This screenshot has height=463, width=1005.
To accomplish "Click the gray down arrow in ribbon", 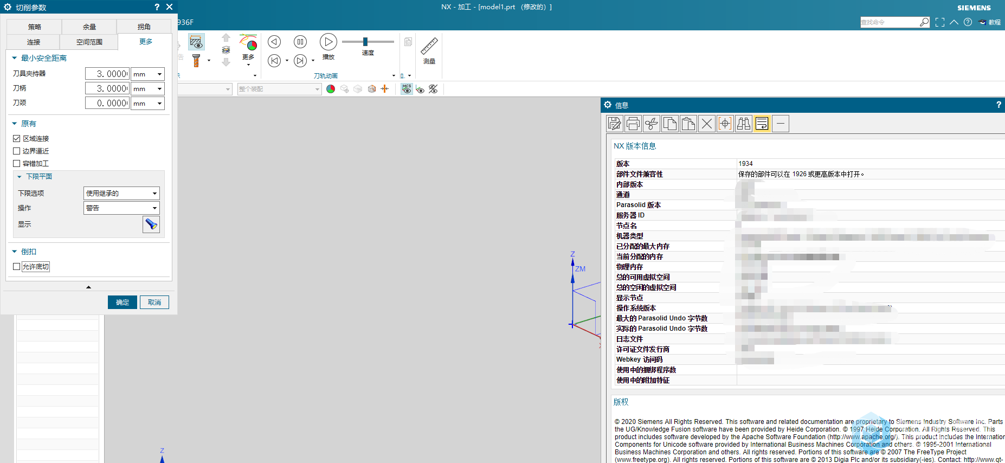I will 226,62.
